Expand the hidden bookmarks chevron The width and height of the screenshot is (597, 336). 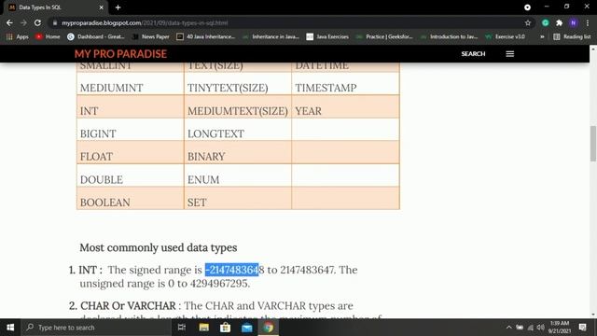(542, 36)
